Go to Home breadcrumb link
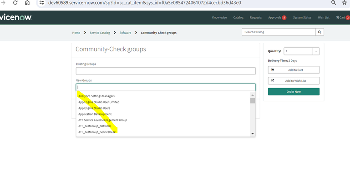 point(76,33)
